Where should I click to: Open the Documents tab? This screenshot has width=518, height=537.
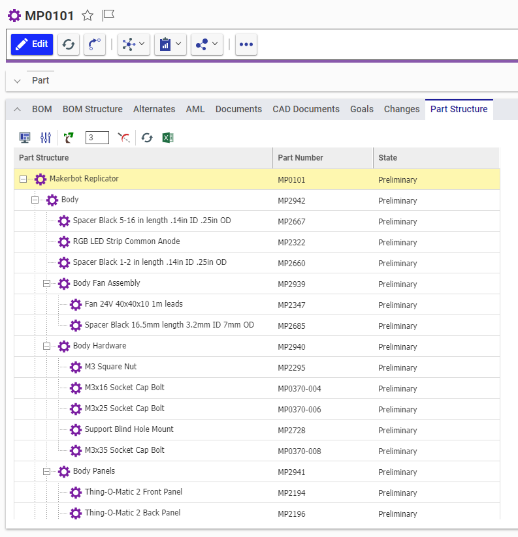(x=238, y=109)
